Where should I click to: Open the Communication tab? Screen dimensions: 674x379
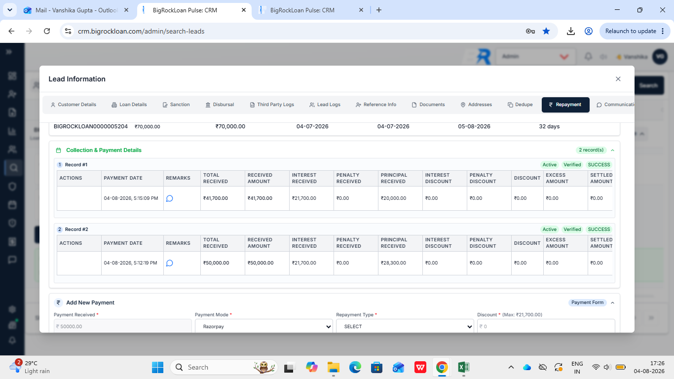pyautogui.click(x=615, y=105)
